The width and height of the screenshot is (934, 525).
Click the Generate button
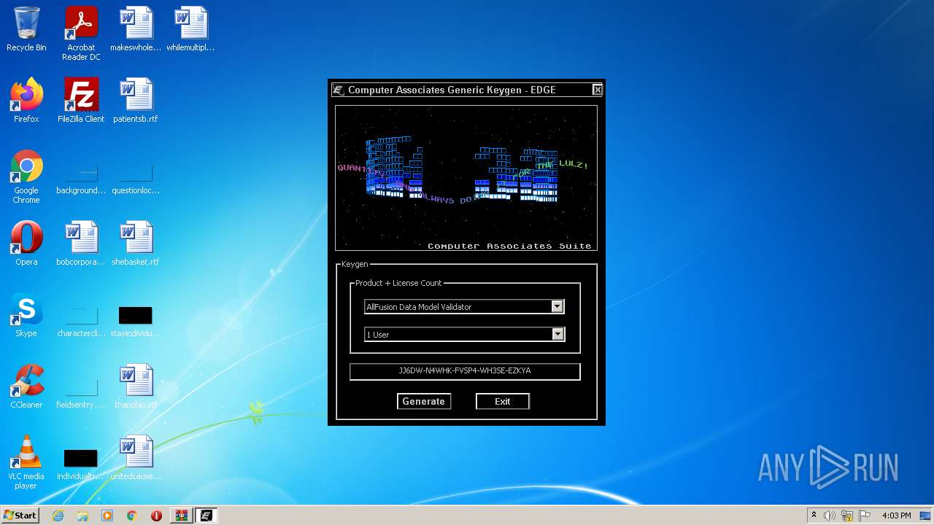coord(424,401)
